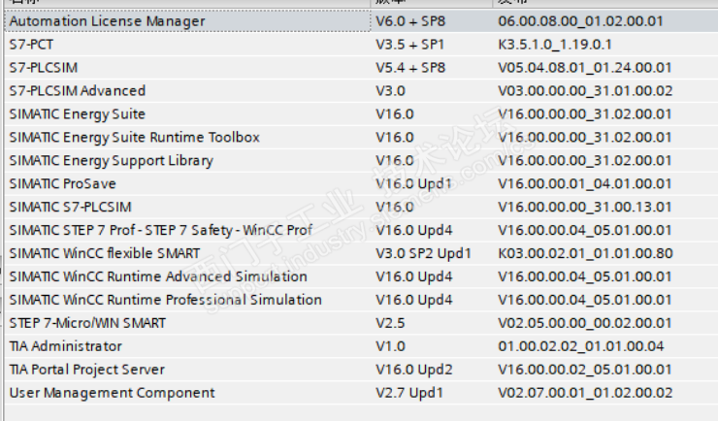Click release number V16.00.00.00_31.00.13.01

coord(584,207)
